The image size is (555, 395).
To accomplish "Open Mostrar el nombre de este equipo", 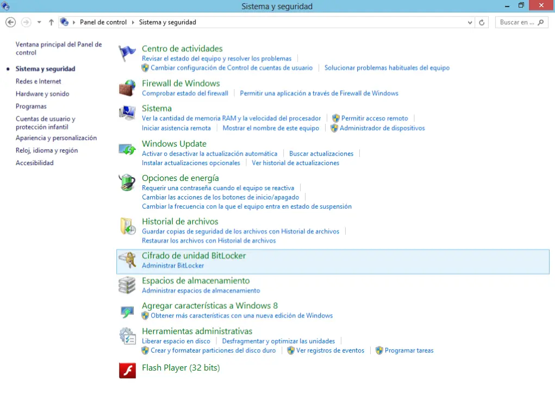I will (271, 128).
